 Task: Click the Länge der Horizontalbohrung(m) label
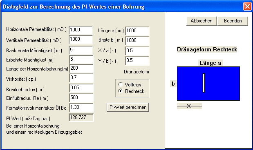click(37, 69)
